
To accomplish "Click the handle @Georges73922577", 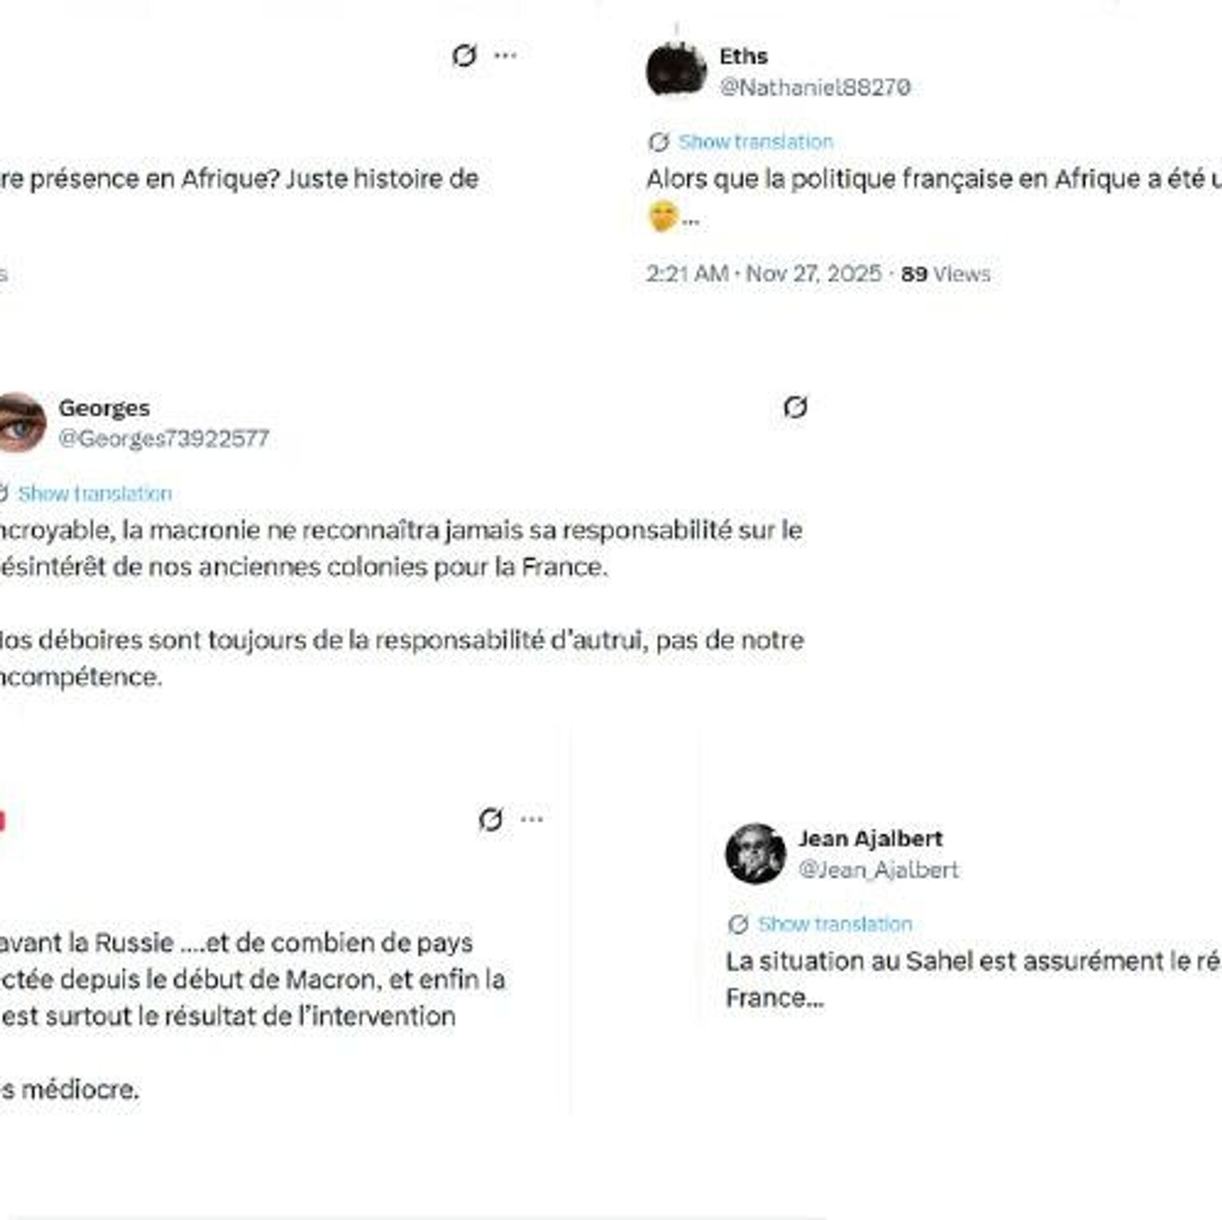I will 164,439.
